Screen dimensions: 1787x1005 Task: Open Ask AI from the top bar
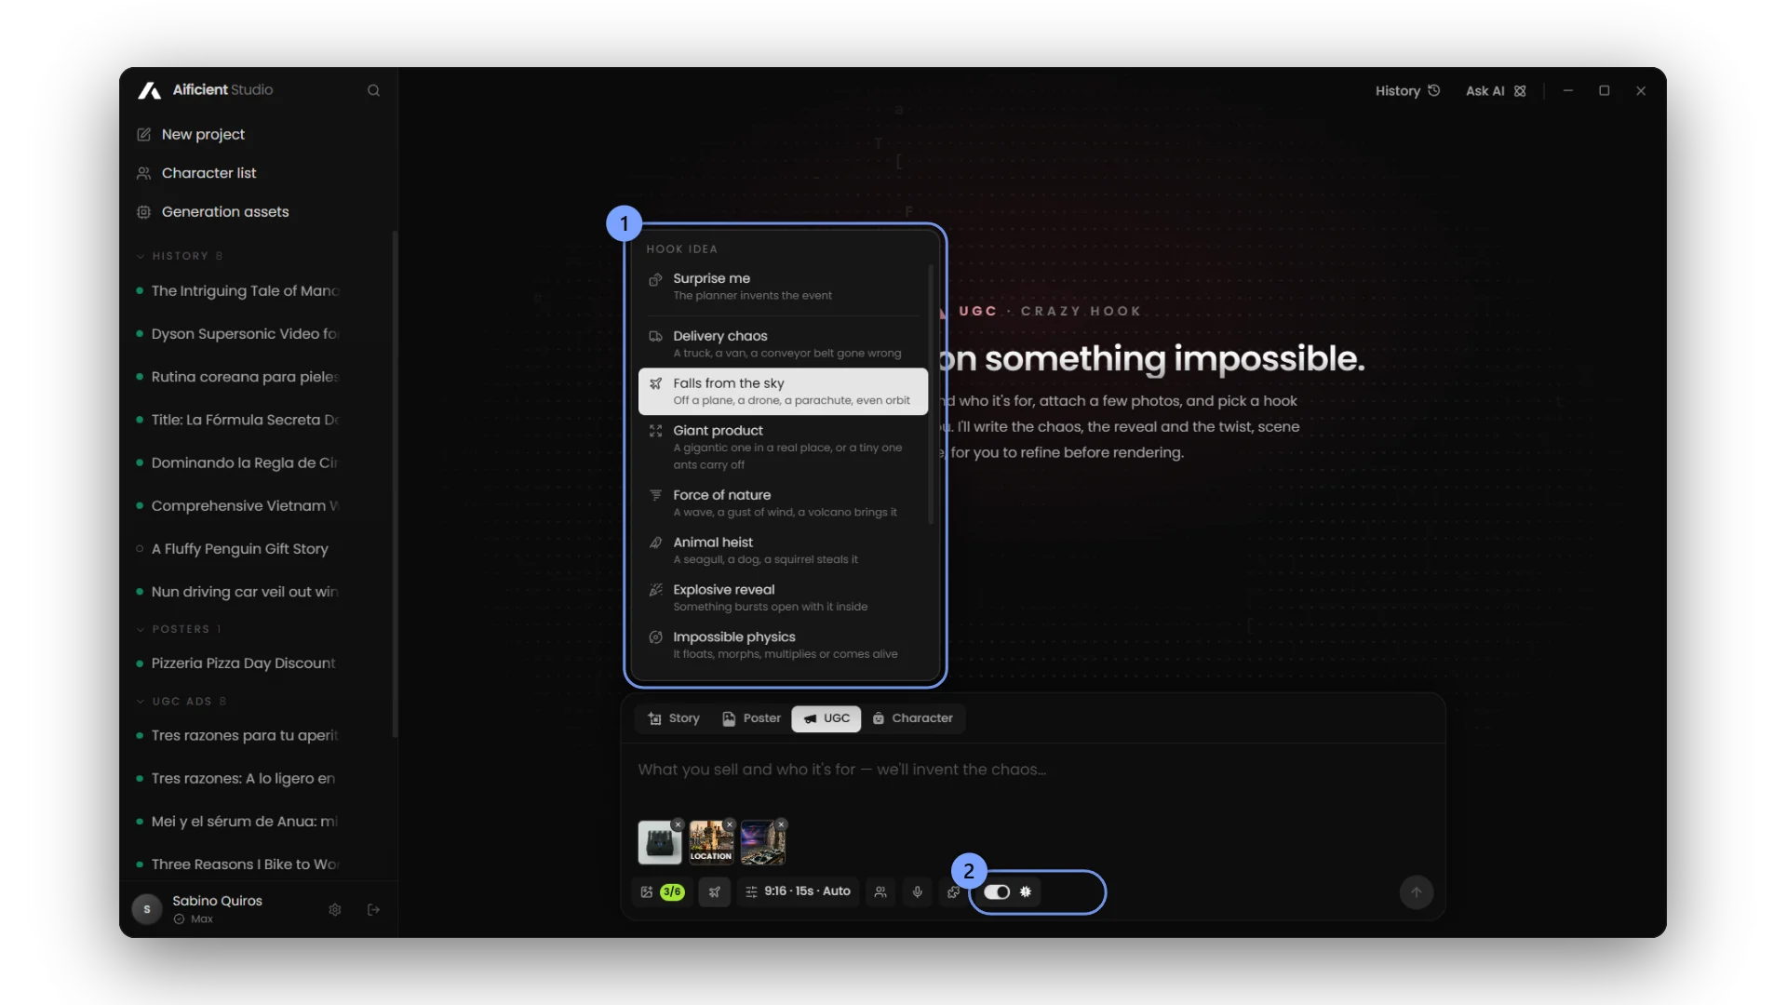(x=1496, y=90)
